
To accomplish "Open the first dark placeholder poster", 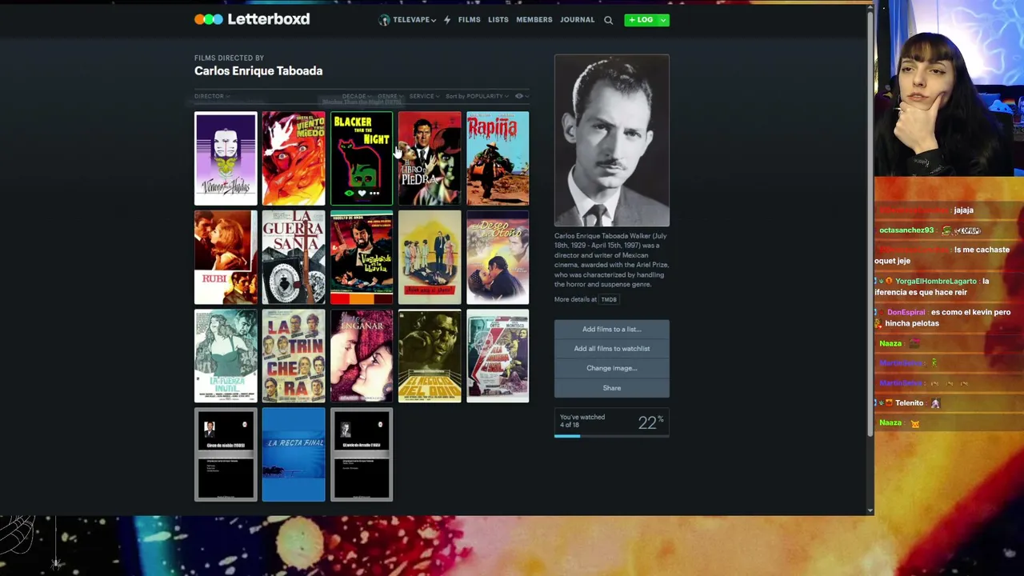I will pyautogui.click(x=226, y=455).
